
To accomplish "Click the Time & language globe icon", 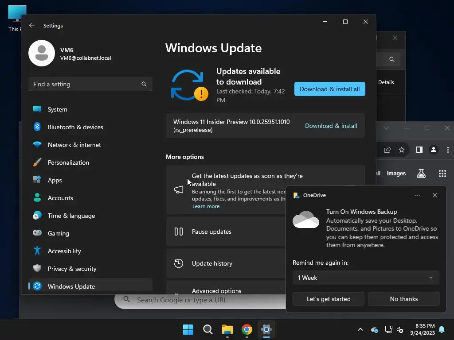I will [x=37, y=216].
